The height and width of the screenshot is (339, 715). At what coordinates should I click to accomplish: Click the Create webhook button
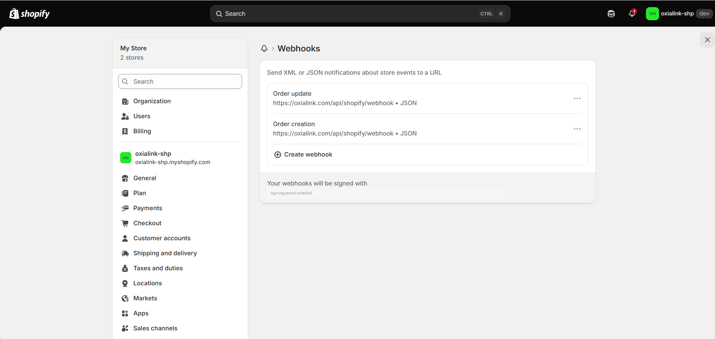tap(303, 155)
